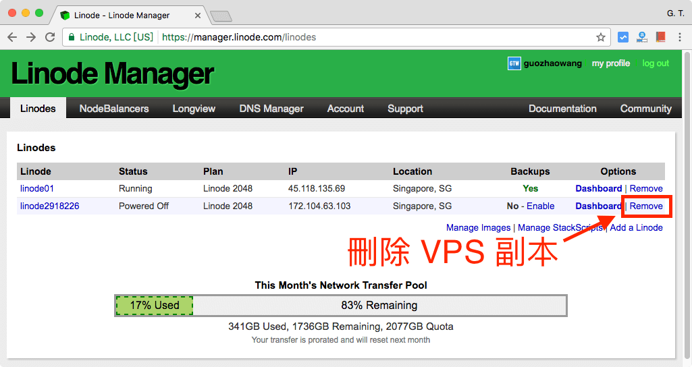Click the Linode column header

(x=36, y=171)
